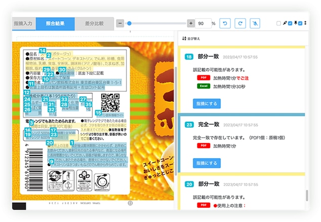The height and width of the screenshot is (222, 321).
Task: Select marker 35 in nutrition table
Action: [89, 104]
